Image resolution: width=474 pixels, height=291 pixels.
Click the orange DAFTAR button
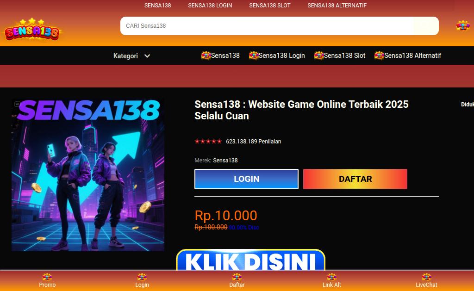355,179
